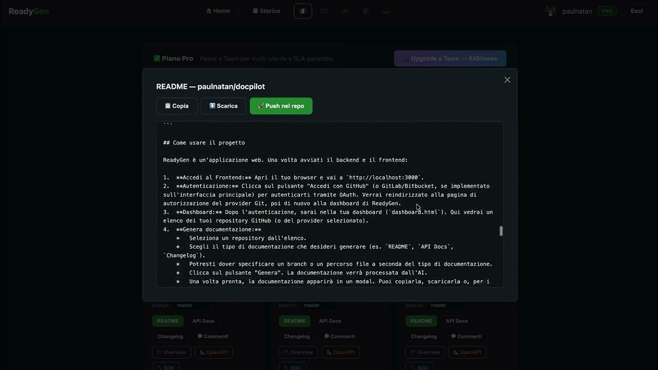Open Commenti in the middle repo card
658x370 pixels.
(340, 336)
